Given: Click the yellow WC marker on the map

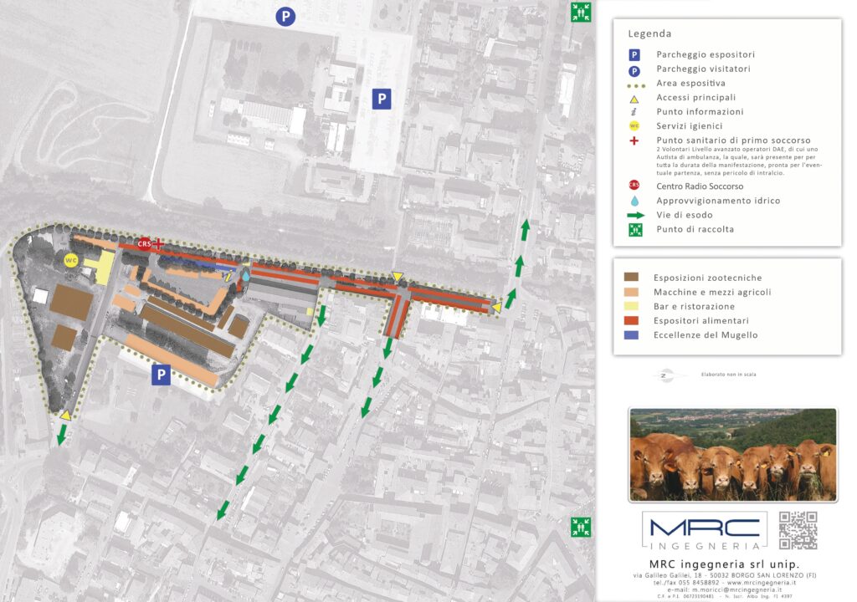Looking at the screenshot, I should (71, 261).
